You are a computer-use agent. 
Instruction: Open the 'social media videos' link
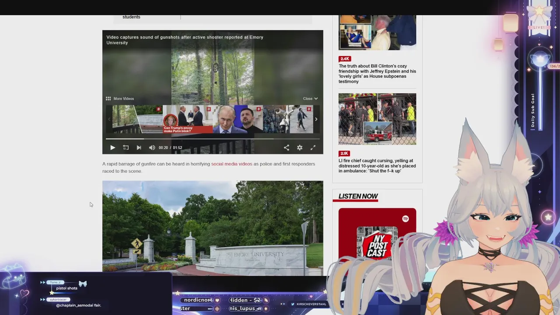click(x=232, y=164)
